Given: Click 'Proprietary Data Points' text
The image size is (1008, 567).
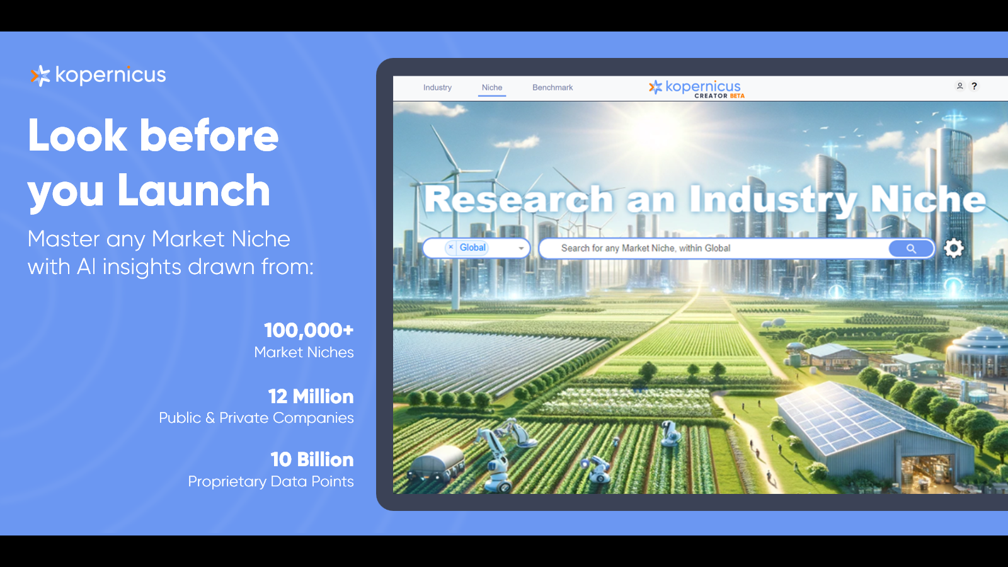Looking at the screenshot, I should coord(271,481).
